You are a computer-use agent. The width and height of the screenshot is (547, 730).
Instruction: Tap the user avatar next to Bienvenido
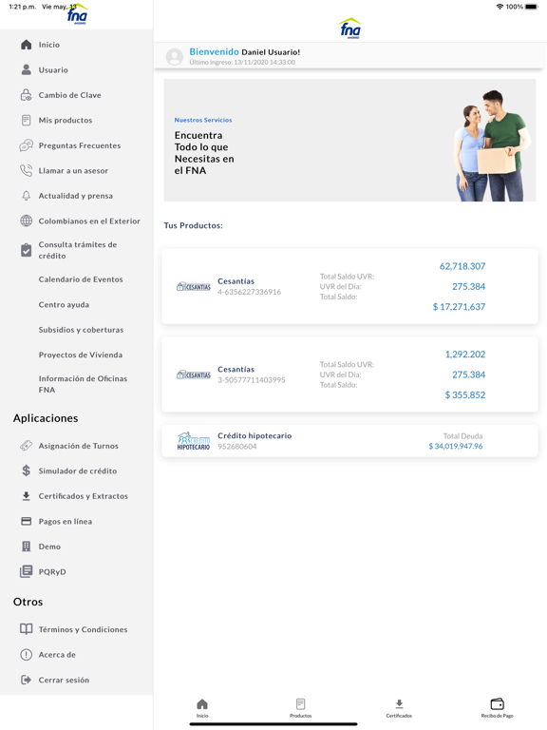point(175,56)
